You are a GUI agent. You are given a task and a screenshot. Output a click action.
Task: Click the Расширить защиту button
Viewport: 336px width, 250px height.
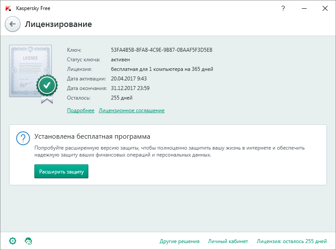(61, 171)
